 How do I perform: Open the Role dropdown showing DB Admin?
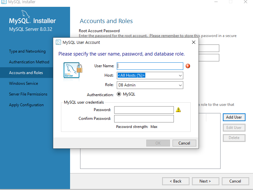pos(180,85)
